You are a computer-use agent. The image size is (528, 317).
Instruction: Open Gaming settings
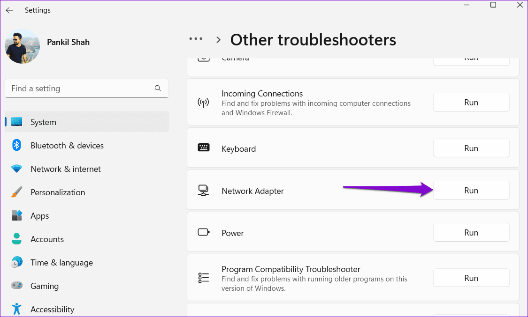pos(44,286)
